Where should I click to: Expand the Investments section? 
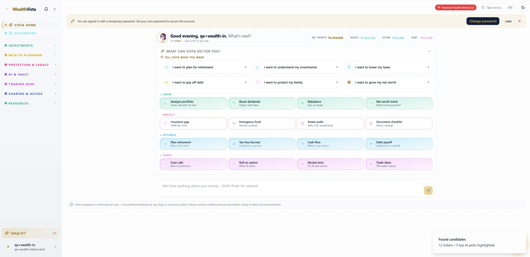30,45
